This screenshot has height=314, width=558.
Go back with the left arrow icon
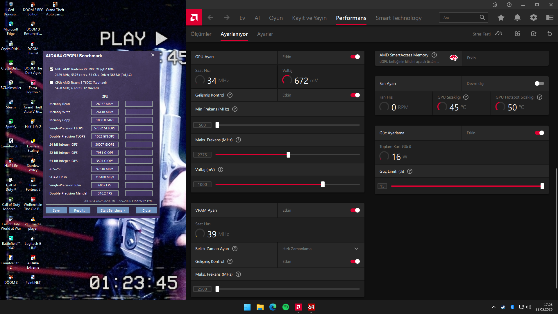point(210,18)
